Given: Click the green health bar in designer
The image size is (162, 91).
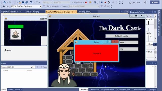Looking at the screenshot, I should pyautogui.click(x=16, y=27).
